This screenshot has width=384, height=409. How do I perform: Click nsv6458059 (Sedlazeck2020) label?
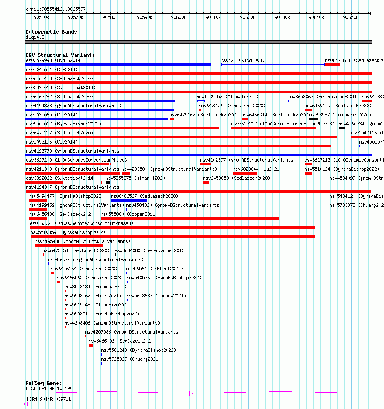click(x=236, y=178)
